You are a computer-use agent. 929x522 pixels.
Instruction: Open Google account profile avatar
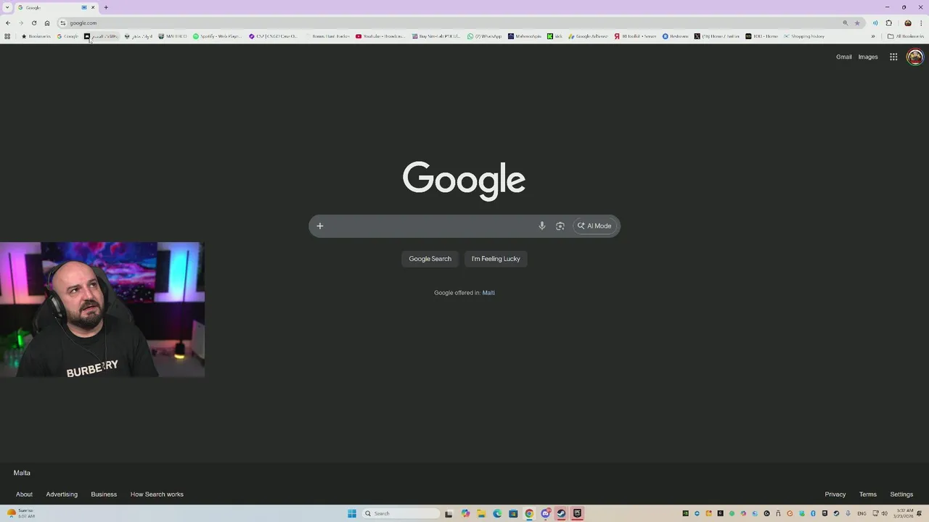[915, 57]
